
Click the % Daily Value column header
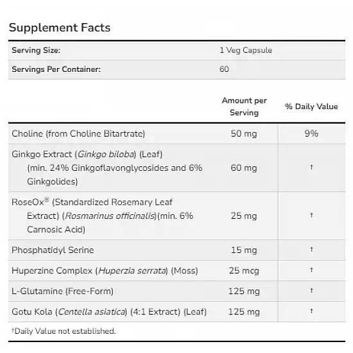[311, 107]
